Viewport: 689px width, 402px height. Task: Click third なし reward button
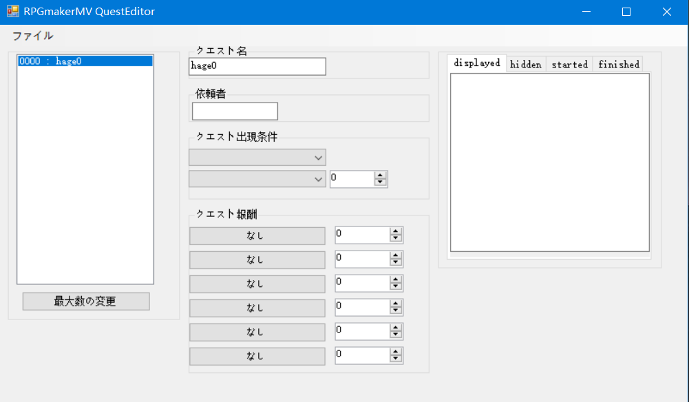257,284
